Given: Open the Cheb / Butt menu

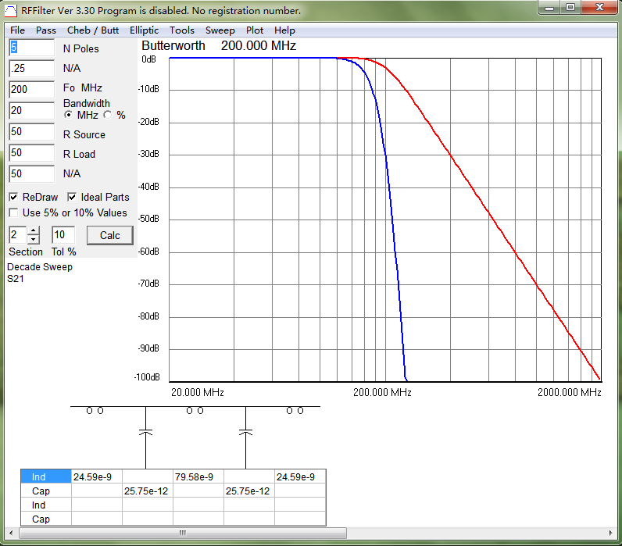Looking at the screenshot, I should tap(93, 30).
